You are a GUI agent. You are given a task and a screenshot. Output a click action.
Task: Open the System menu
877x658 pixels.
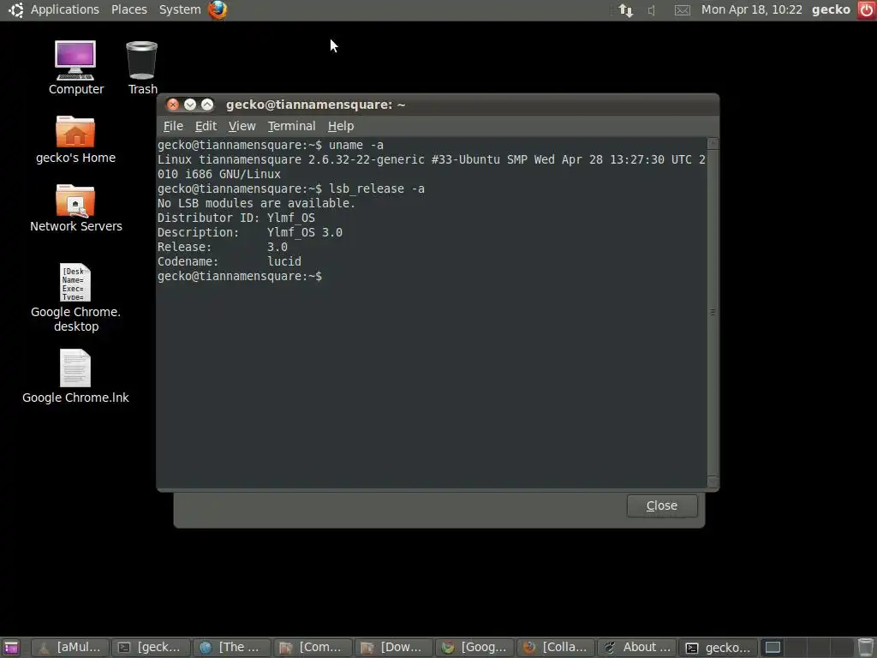[x=180, y=9]
